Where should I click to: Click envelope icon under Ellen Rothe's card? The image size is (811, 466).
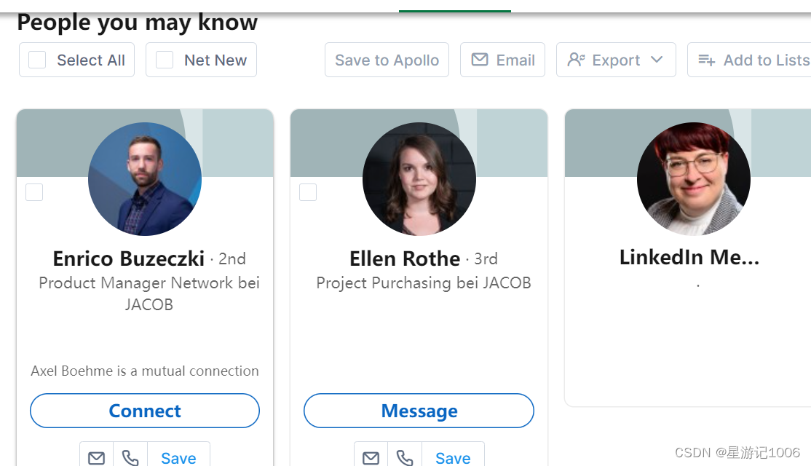click(371, 457)
